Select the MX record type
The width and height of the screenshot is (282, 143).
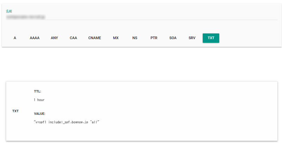point(116,38)
